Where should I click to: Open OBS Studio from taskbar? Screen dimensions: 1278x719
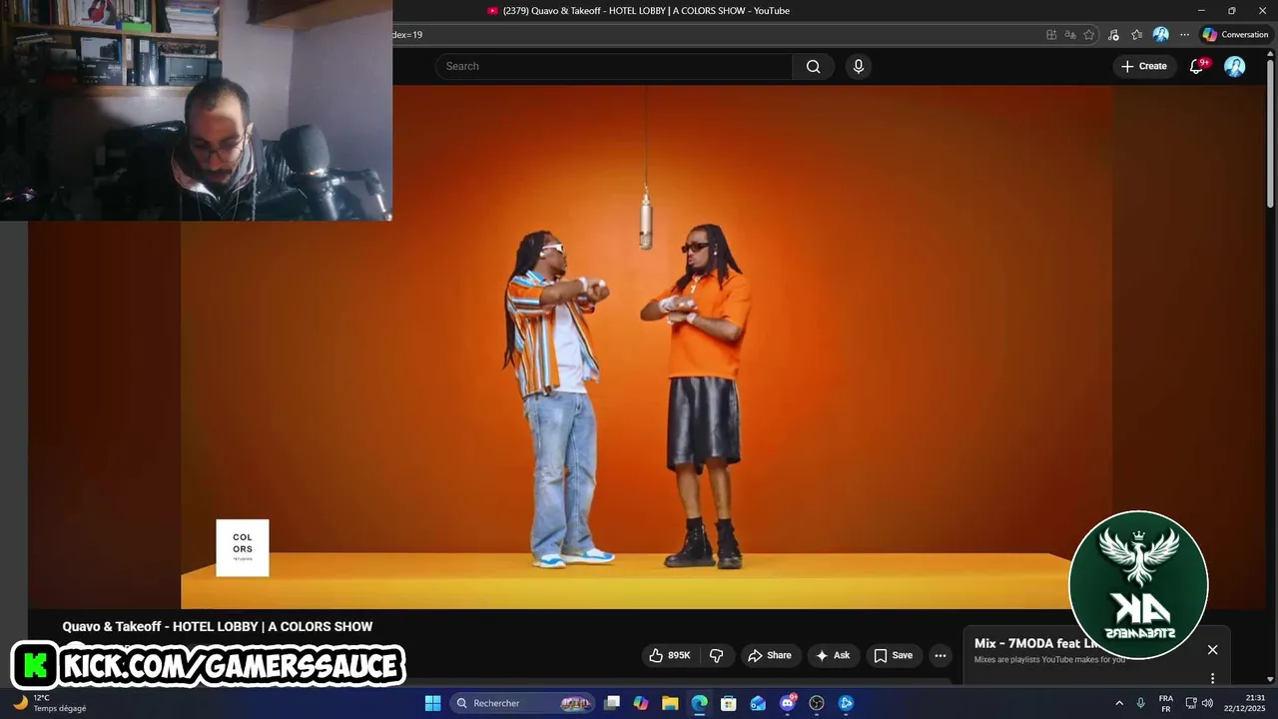pyautogui.click(x=817, y=703)
